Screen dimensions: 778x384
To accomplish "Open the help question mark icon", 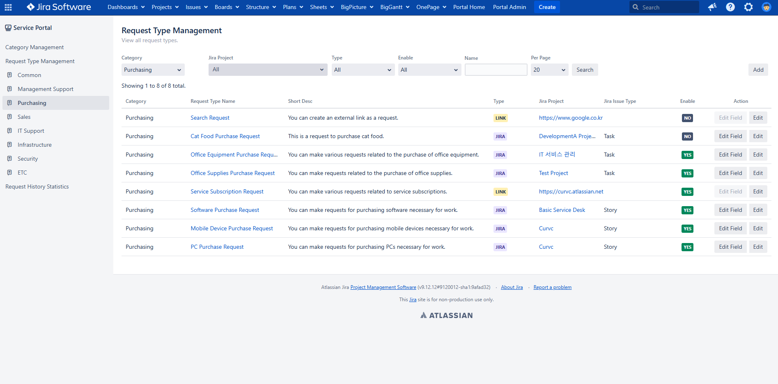I will (x=730, y=7).
